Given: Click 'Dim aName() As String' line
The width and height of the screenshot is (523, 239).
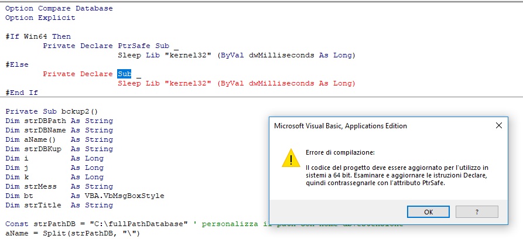Looking at the screenshot, I should tap(59, 139).
